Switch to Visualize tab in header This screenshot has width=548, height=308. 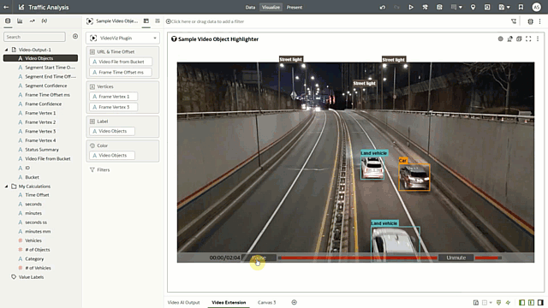click(x=271, y=7)
